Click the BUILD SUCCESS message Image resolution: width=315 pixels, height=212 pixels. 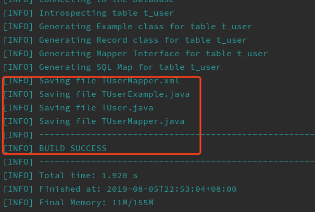(72, 148)
